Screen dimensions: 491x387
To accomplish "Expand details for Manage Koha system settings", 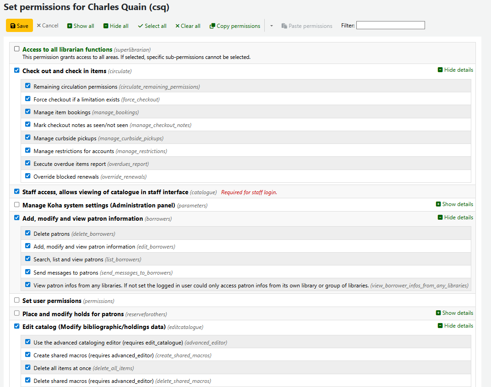I will click(454, 204).
